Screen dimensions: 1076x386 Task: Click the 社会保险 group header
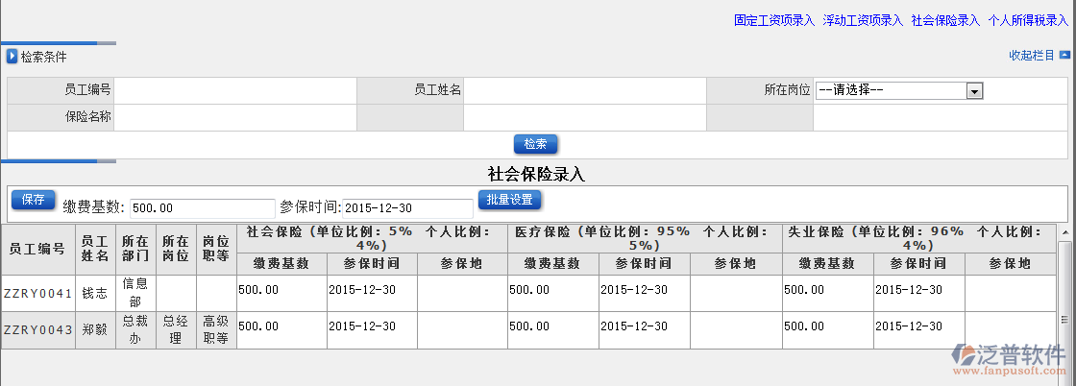point(372,238)
